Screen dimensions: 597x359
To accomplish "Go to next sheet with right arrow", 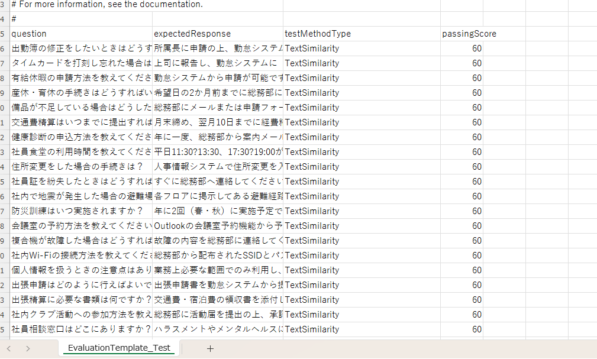I will pos(28,348).
